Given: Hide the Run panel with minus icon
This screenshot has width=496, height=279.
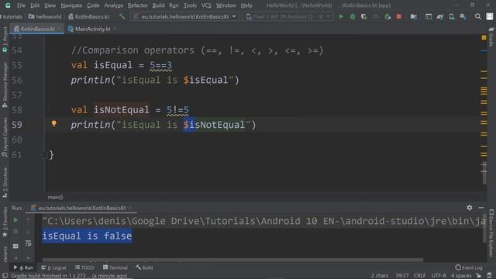Looking at the screenshot, I should pos(481,208).
